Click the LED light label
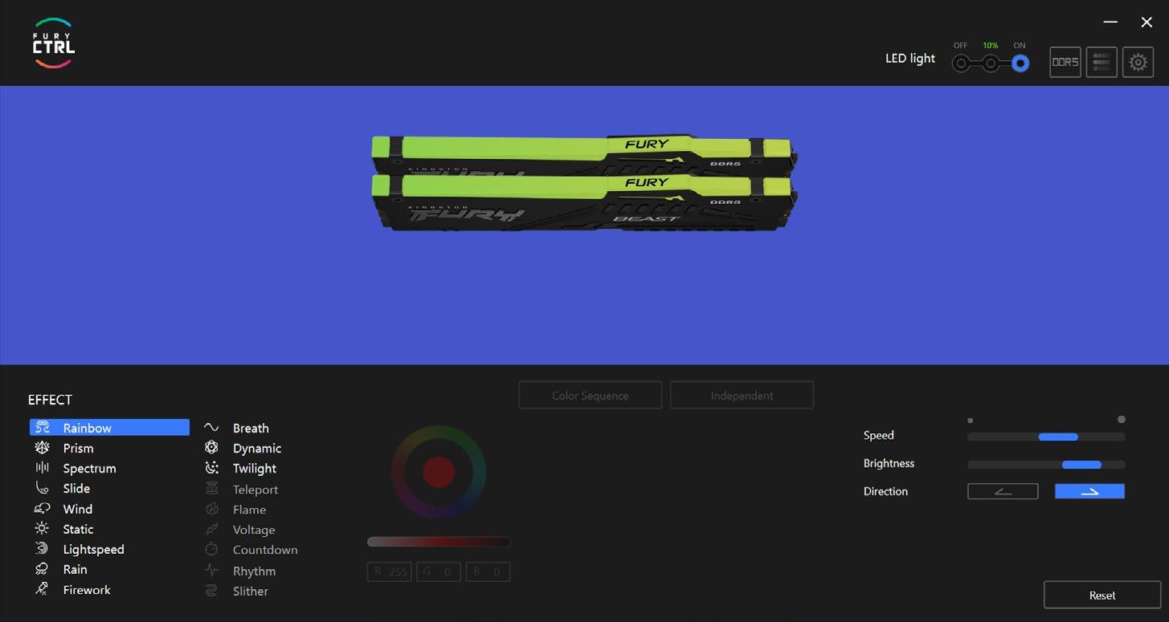The width and height of the screenshot is (1169, 622). [x=910, y=59]
